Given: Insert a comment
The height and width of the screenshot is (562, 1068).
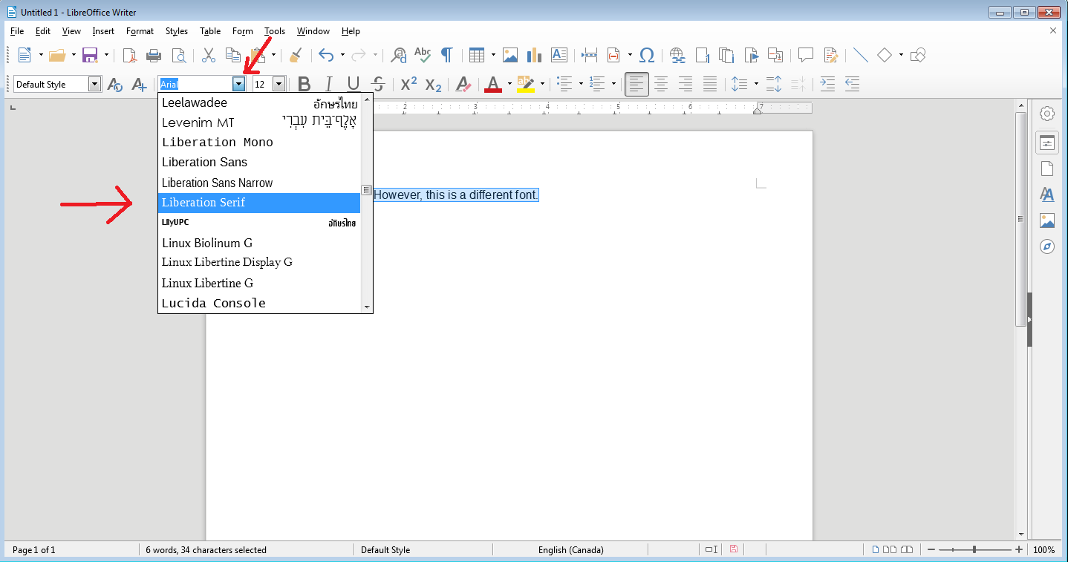Looking at the screenshot, I should click(x=805, y=55).
